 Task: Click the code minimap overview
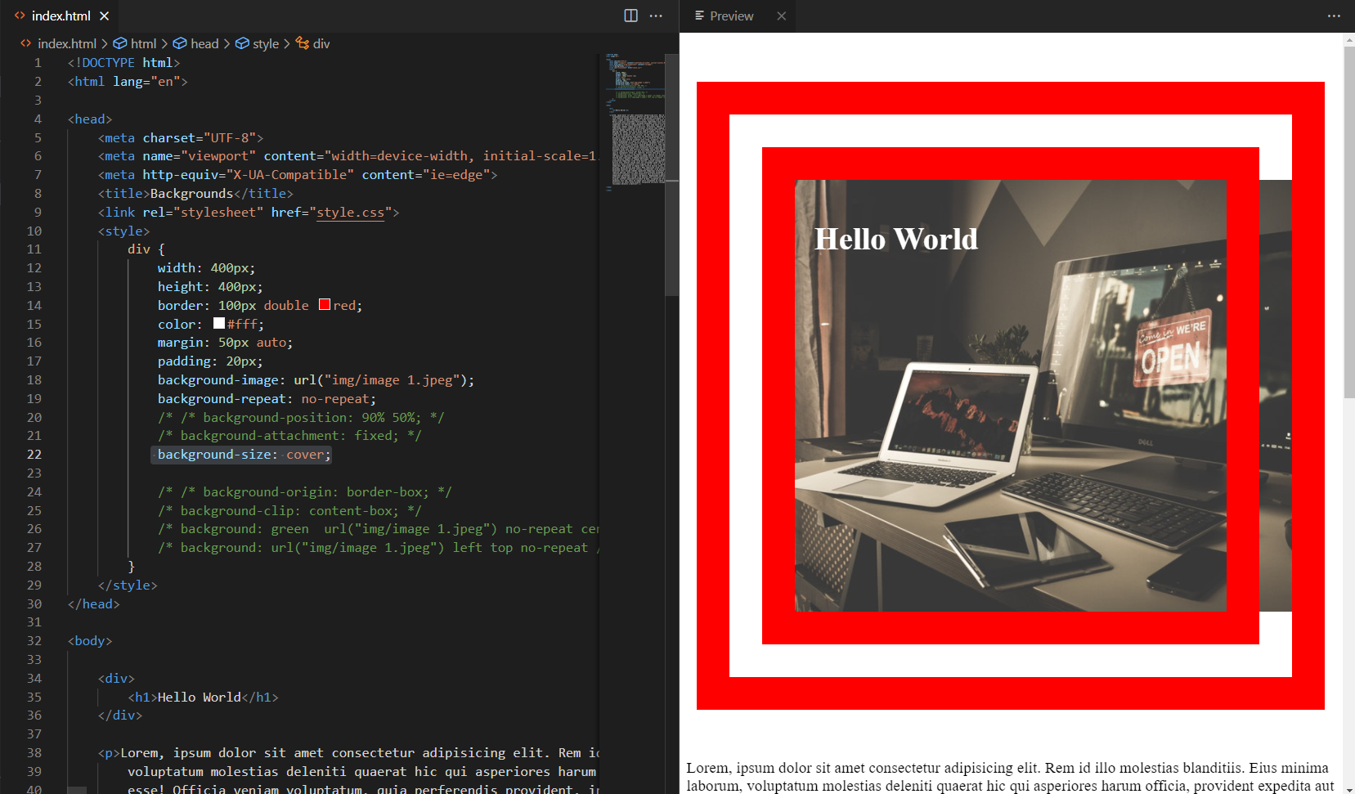[635, 123]
